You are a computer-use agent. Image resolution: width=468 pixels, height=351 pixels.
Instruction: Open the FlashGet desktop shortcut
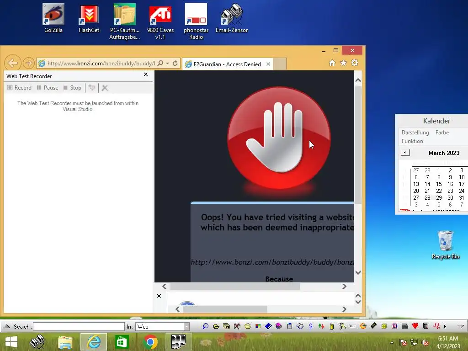(89, 18)
